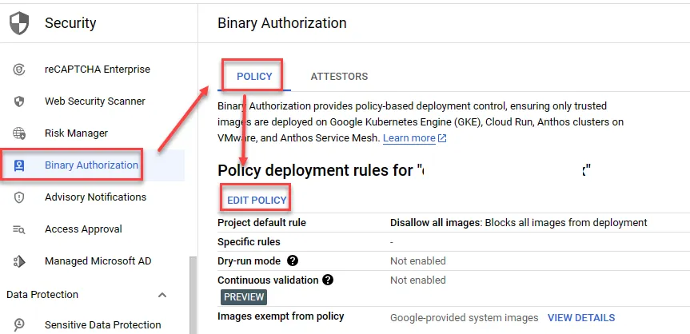Click Google-provided system images text
The width and height of the screenshot is (690, 334).
[465, 318]
